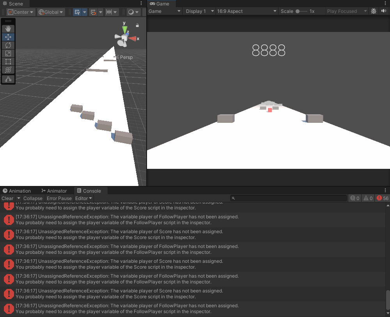Select the Scale tool
Viewport: 390px width, 317px height.
click(x=8, y=53)
